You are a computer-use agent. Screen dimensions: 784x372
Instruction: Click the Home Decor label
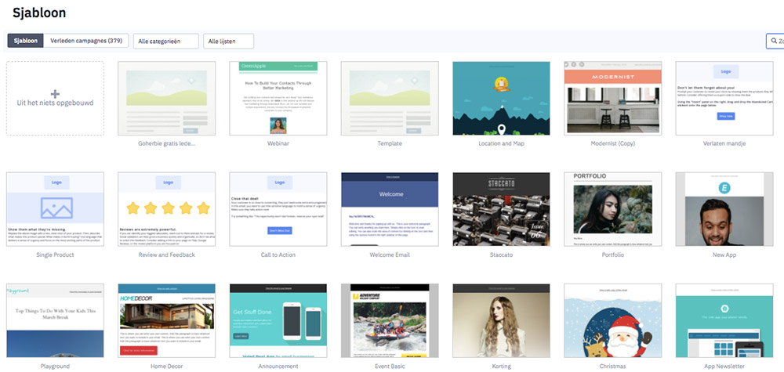point(166,366)
